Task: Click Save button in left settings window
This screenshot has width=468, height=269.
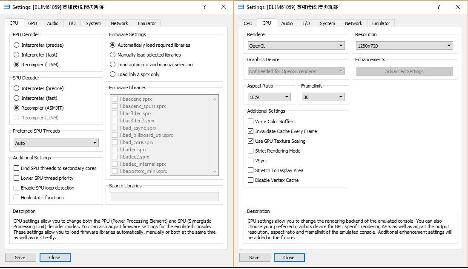Action: pos(20,258)
